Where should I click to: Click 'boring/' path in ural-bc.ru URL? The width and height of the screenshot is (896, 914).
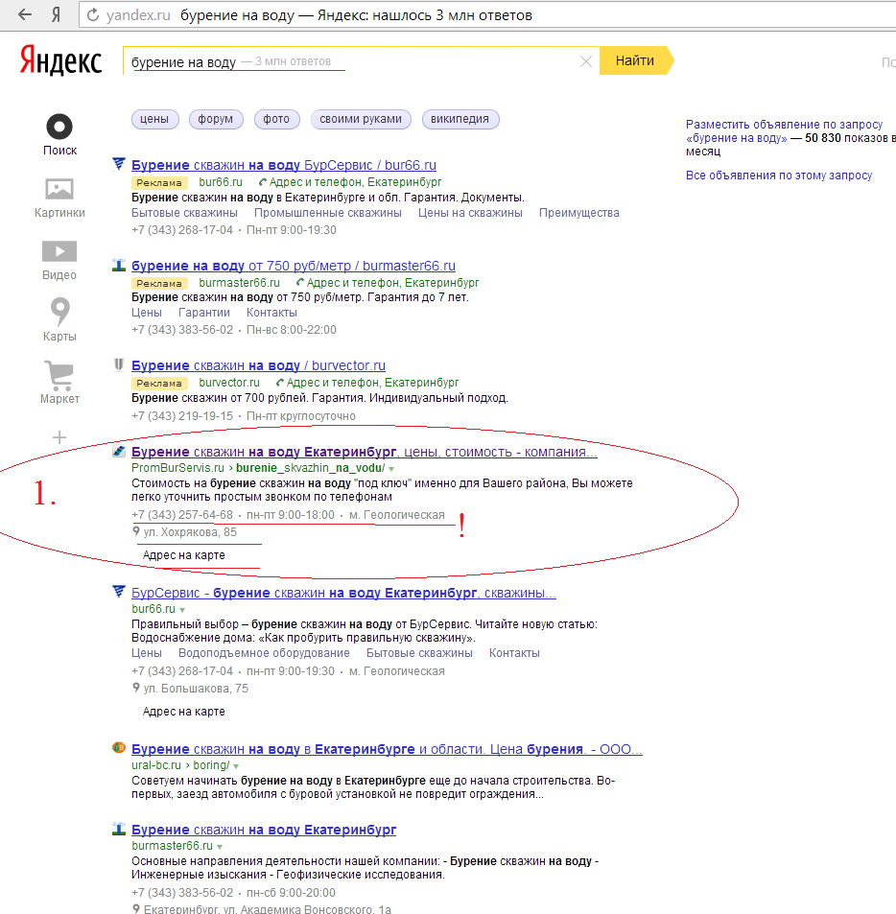click(211, 764)
